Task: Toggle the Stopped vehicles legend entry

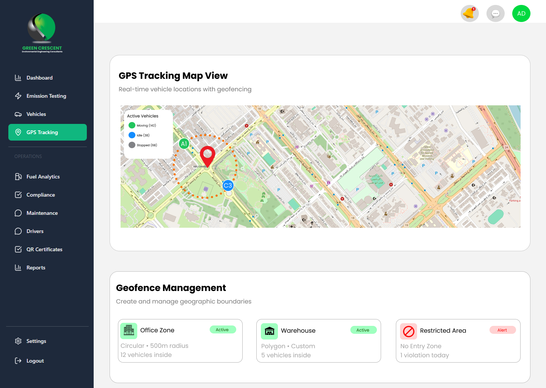Action: pyautogui.click(x=132, y=145)
